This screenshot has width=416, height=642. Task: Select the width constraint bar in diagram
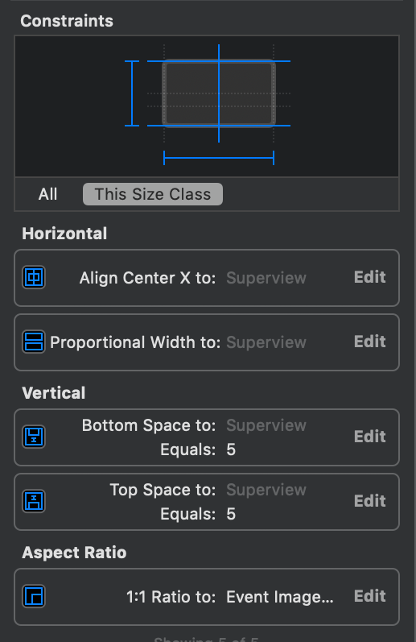pyautogui.click(x=219, y=158)
